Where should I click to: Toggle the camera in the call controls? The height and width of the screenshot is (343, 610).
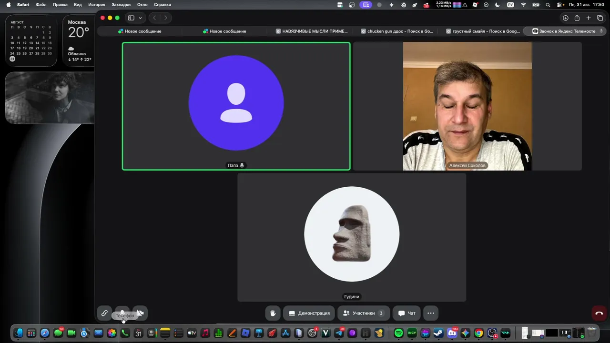coord(140,313)
